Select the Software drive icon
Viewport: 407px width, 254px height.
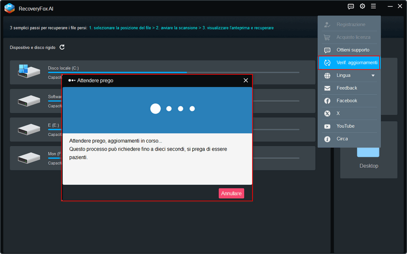[x=29, y=101]
